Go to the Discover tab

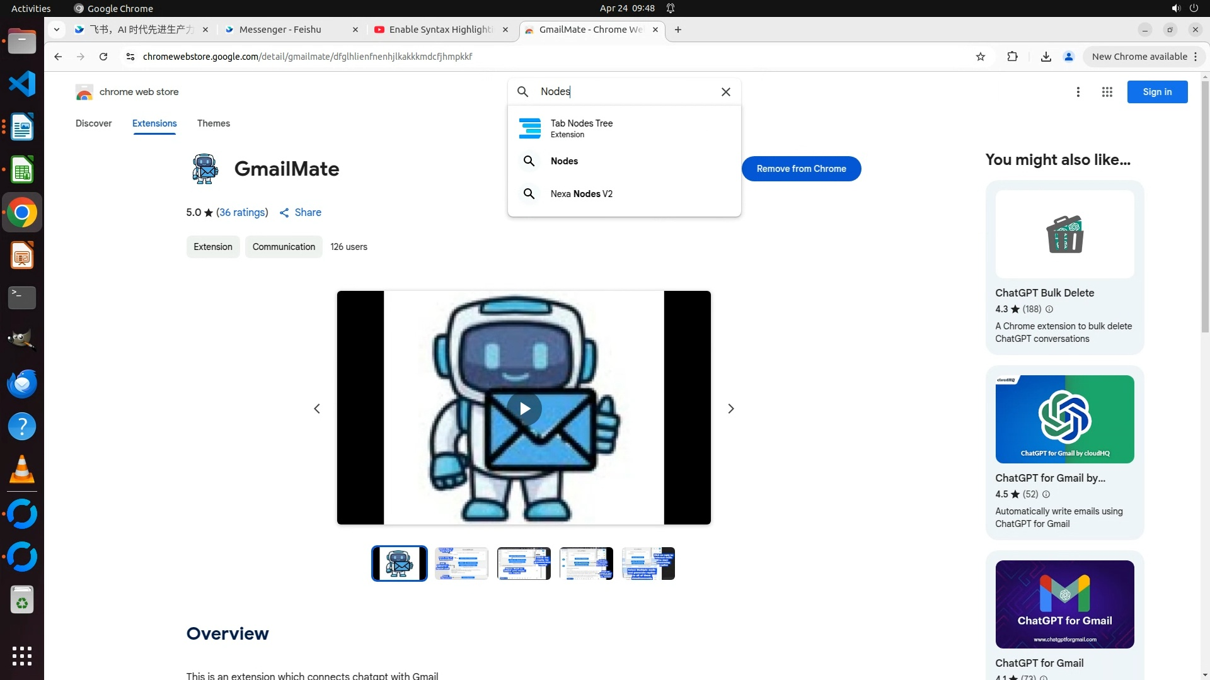(x=93, y=123)
